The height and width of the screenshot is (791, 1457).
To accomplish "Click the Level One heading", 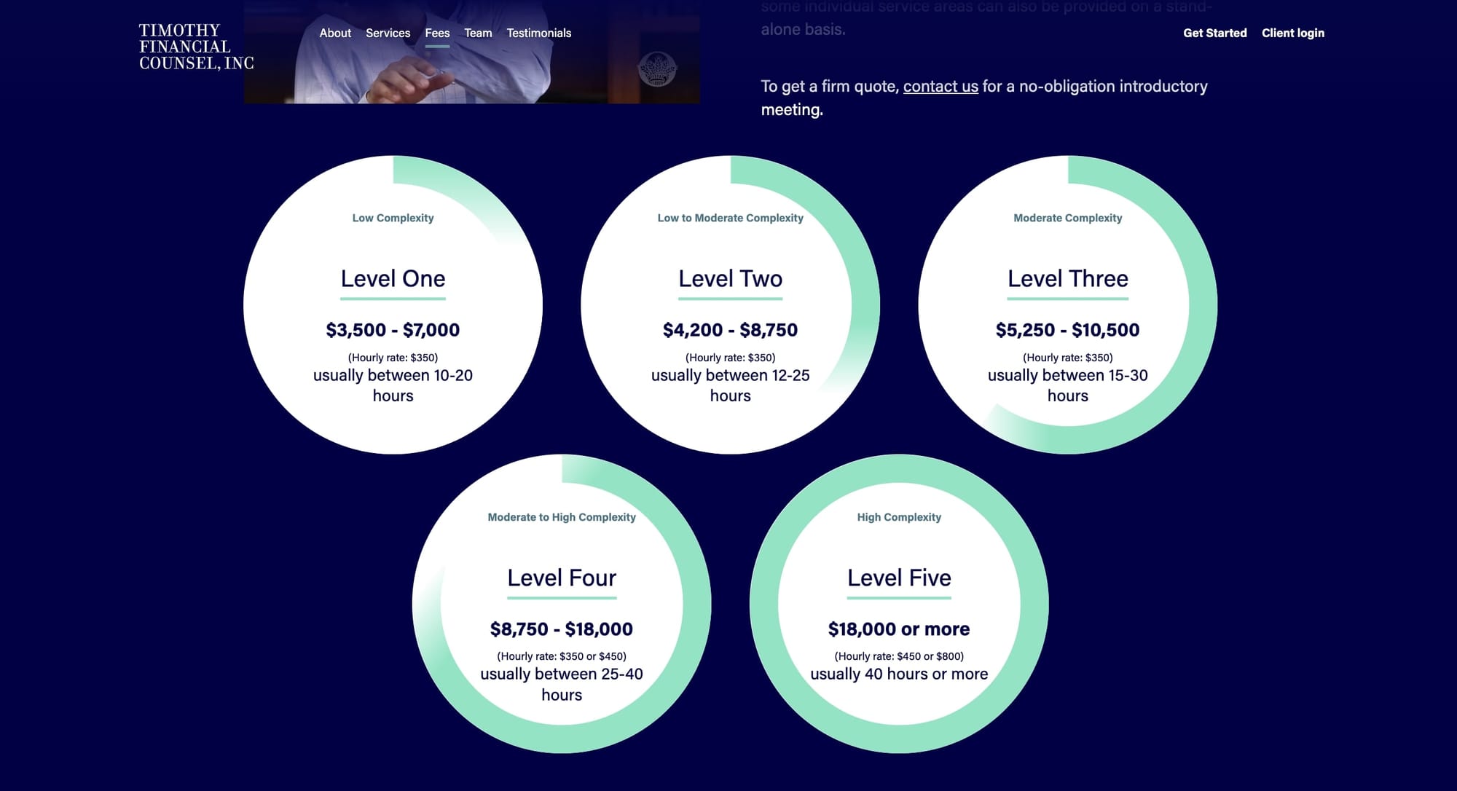I will point(393,278).
